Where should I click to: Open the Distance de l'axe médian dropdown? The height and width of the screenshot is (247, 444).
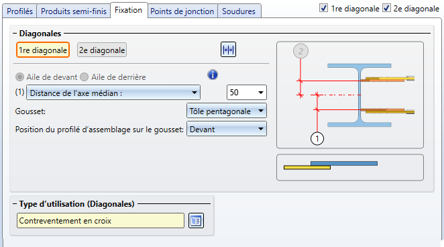[113, 93]
